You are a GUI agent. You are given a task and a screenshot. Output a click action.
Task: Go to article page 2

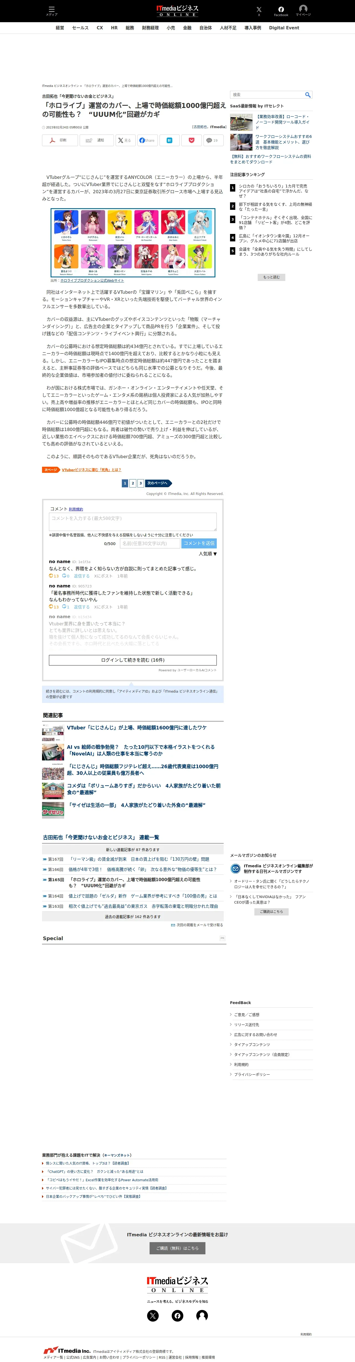tap(133, 483)
